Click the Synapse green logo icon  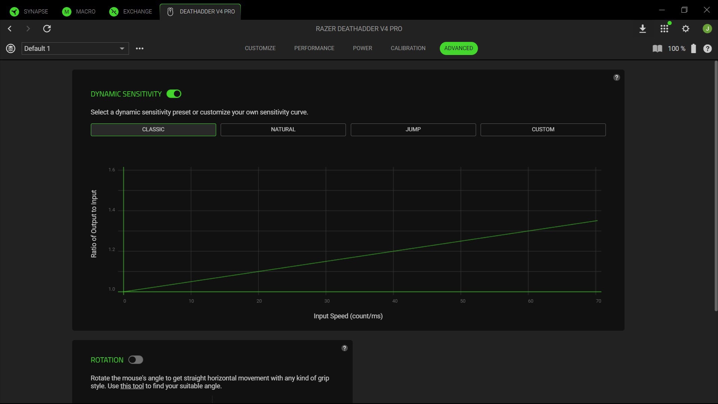14,12
